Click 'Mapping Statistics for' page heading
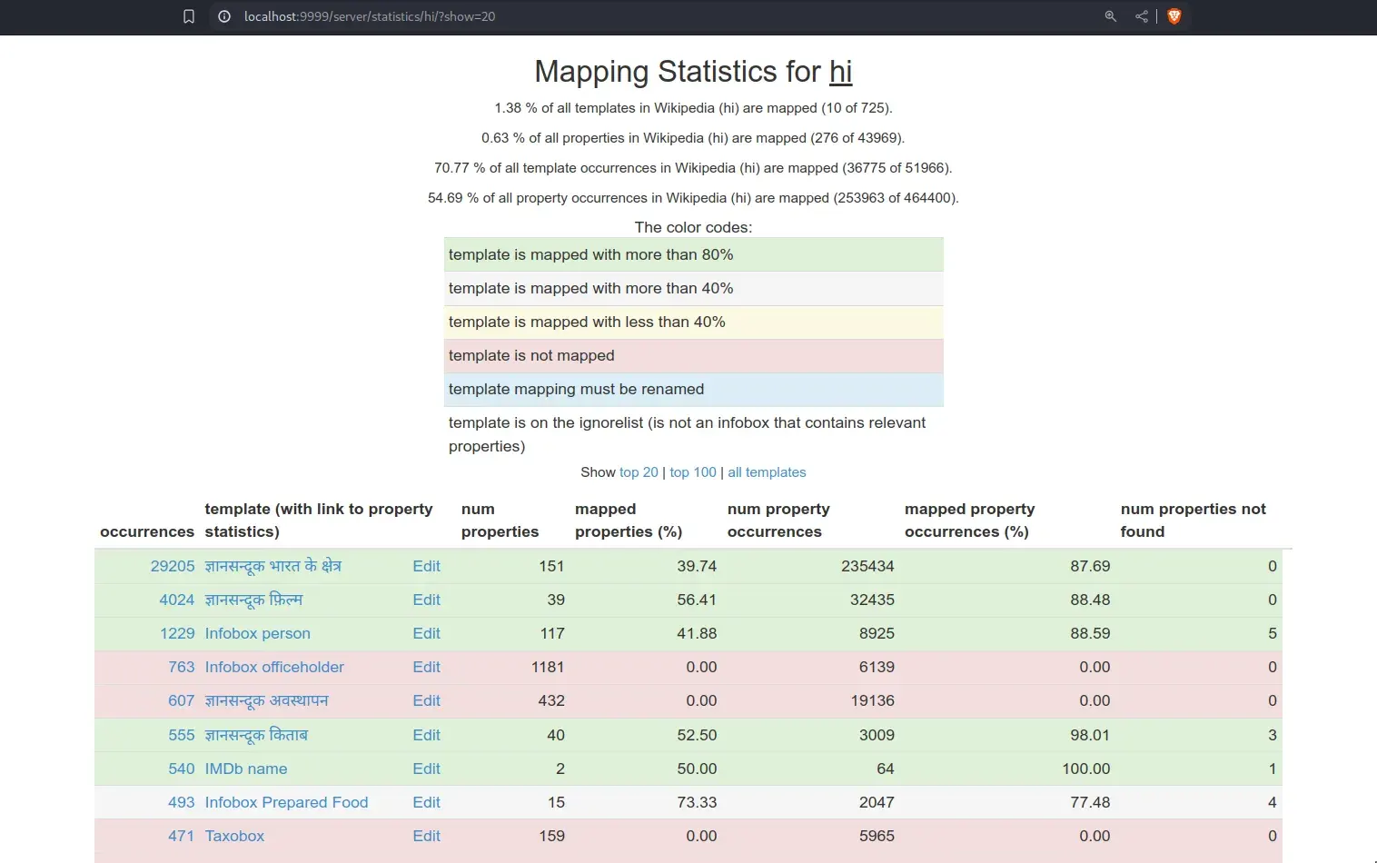Screen dimensions: 1377x863 pyautogui.click(x=678, y=72)
